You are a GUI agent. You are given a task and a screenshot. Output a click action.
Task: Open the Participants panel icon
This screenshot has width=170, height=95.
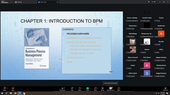click(x=62, y=88)
